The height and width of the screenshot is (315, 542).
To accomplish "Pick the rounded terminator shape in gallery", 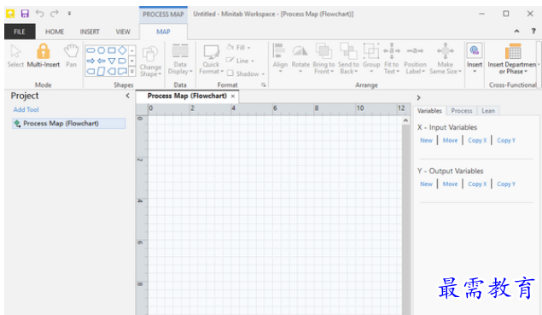I will point(91,50).
